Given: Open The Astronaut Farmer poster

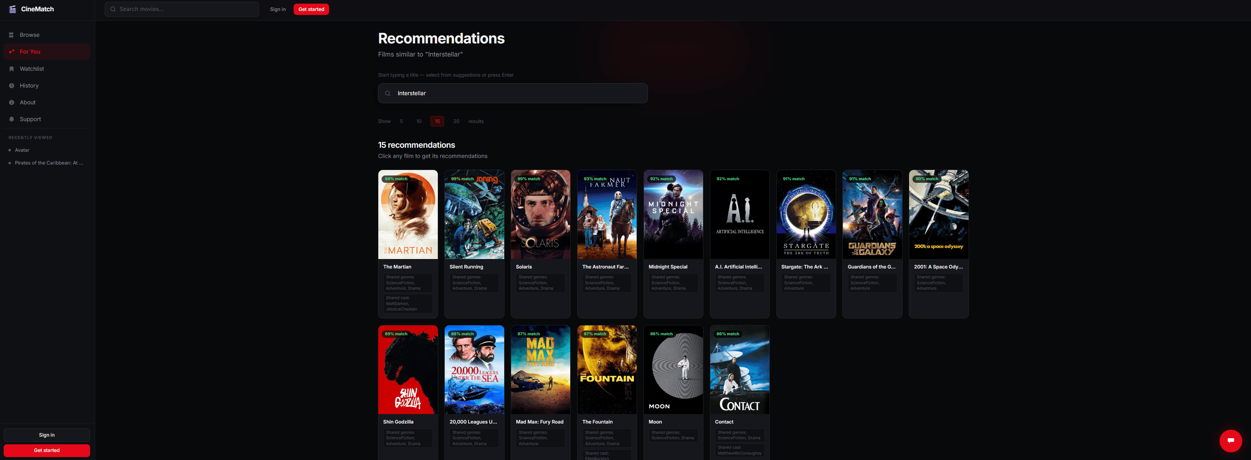Looking at the screenshot, I should point(607,214).
